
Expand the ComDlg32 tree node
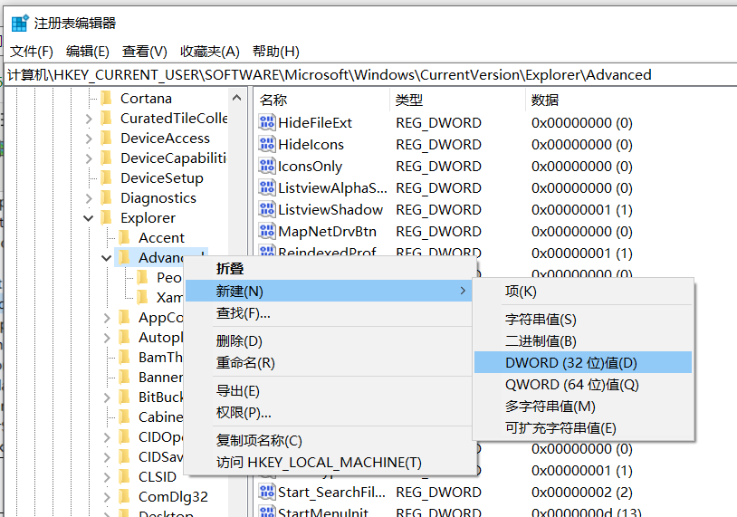107,497
